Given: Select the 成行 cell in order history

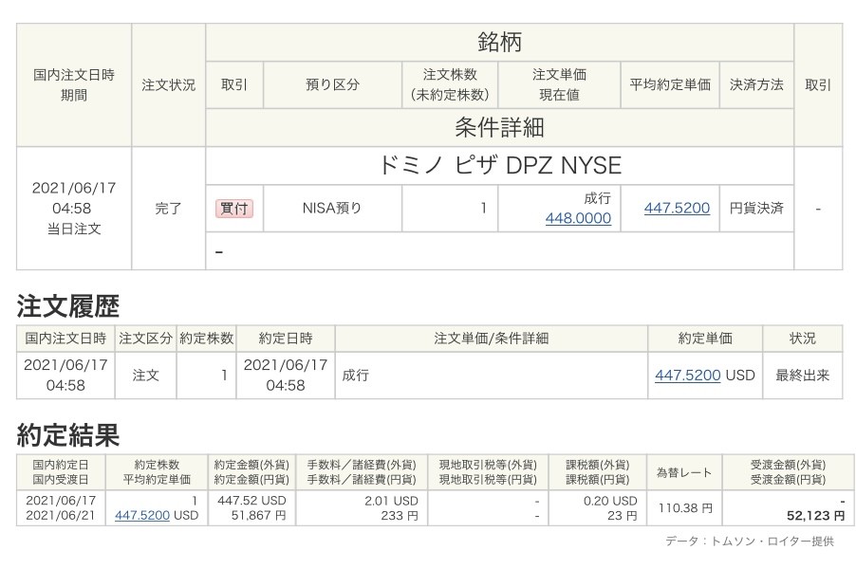Looking at the screenshot, I should 491,375.
